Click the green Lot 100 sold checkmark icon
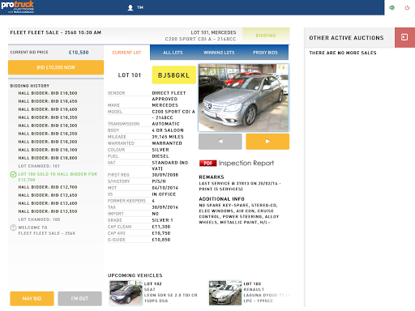This screenshot has height=311, width=415. point(13,174)
